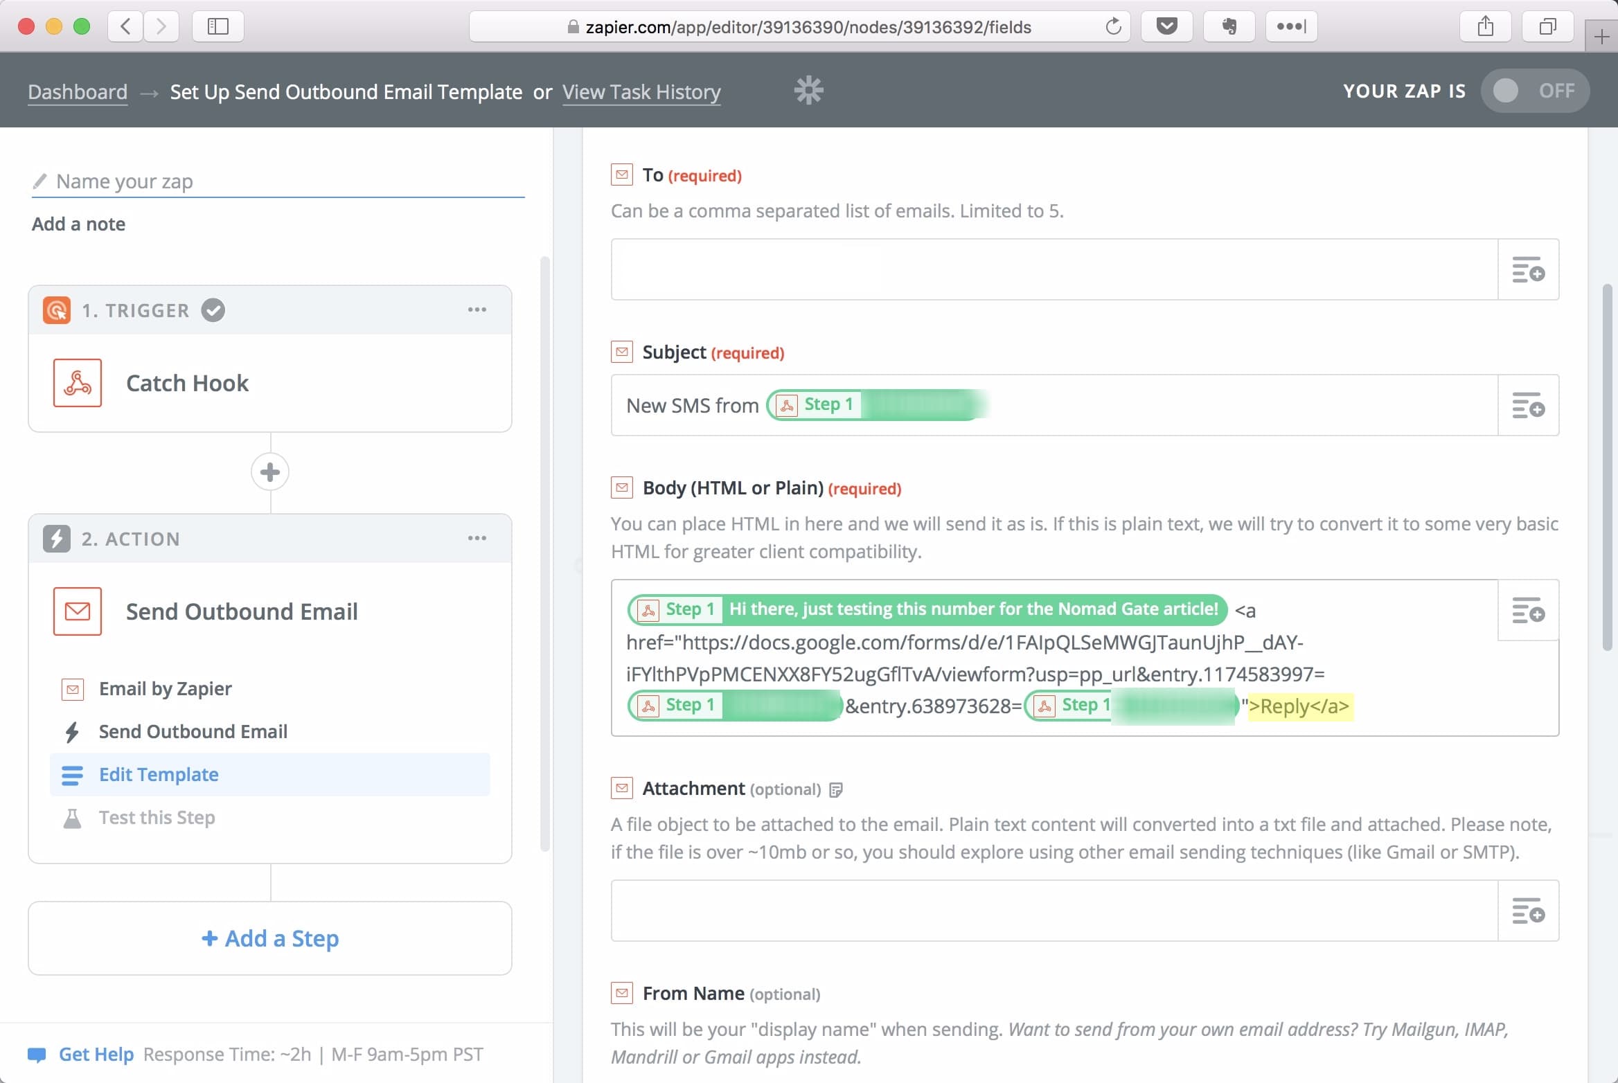Image resolution: width=1618 pixels, height=1083 pixels.
Task: Add a step between trigger and action
Action: pos(270,472)
